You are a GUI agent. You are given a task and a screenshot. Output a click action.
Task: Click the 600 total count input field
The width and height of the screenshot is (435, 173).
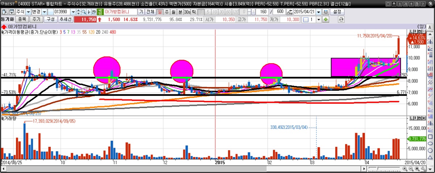(x=279, y=12)
